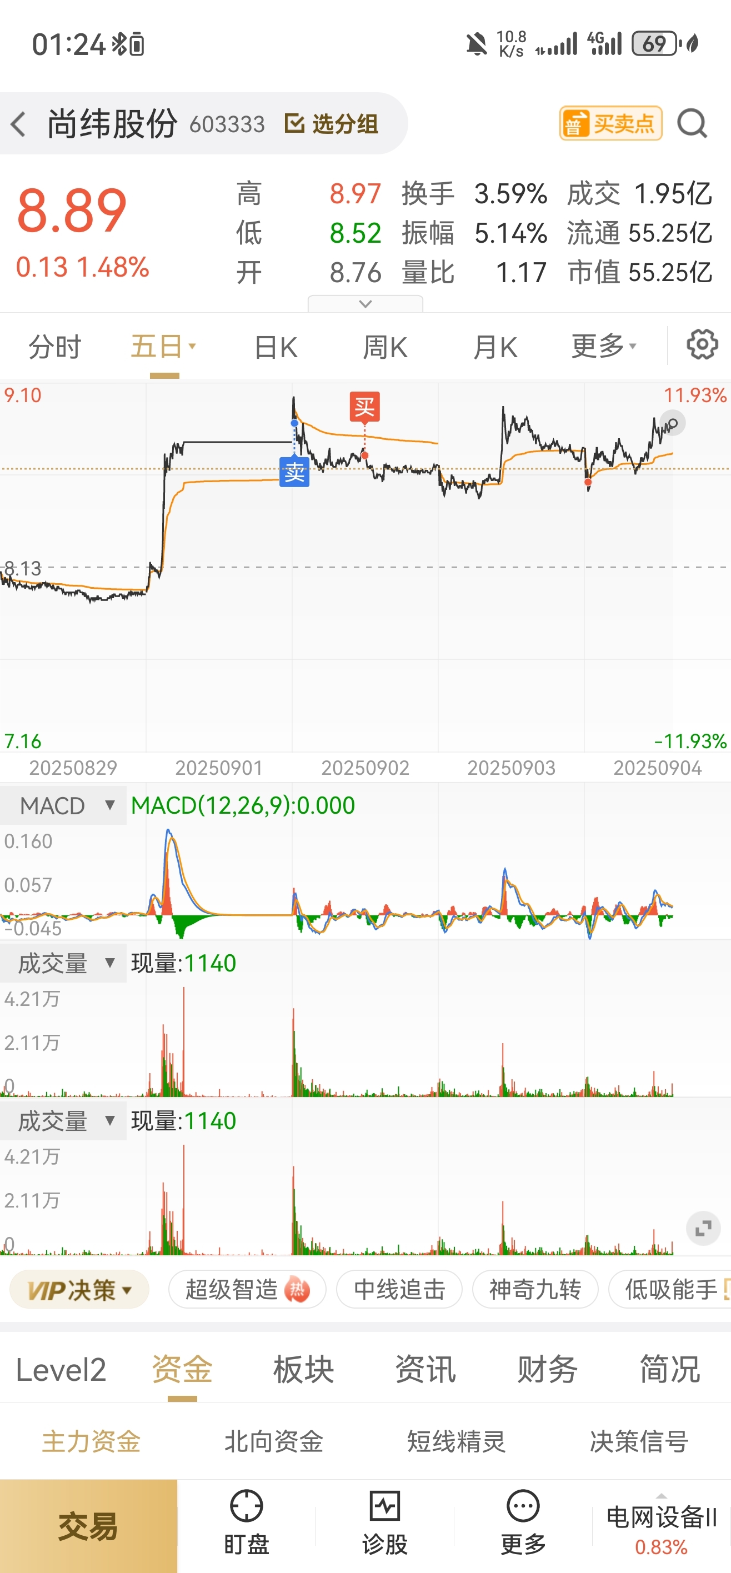
Task: Select 主力资金 sub-tab
Action: (91, 1441)
